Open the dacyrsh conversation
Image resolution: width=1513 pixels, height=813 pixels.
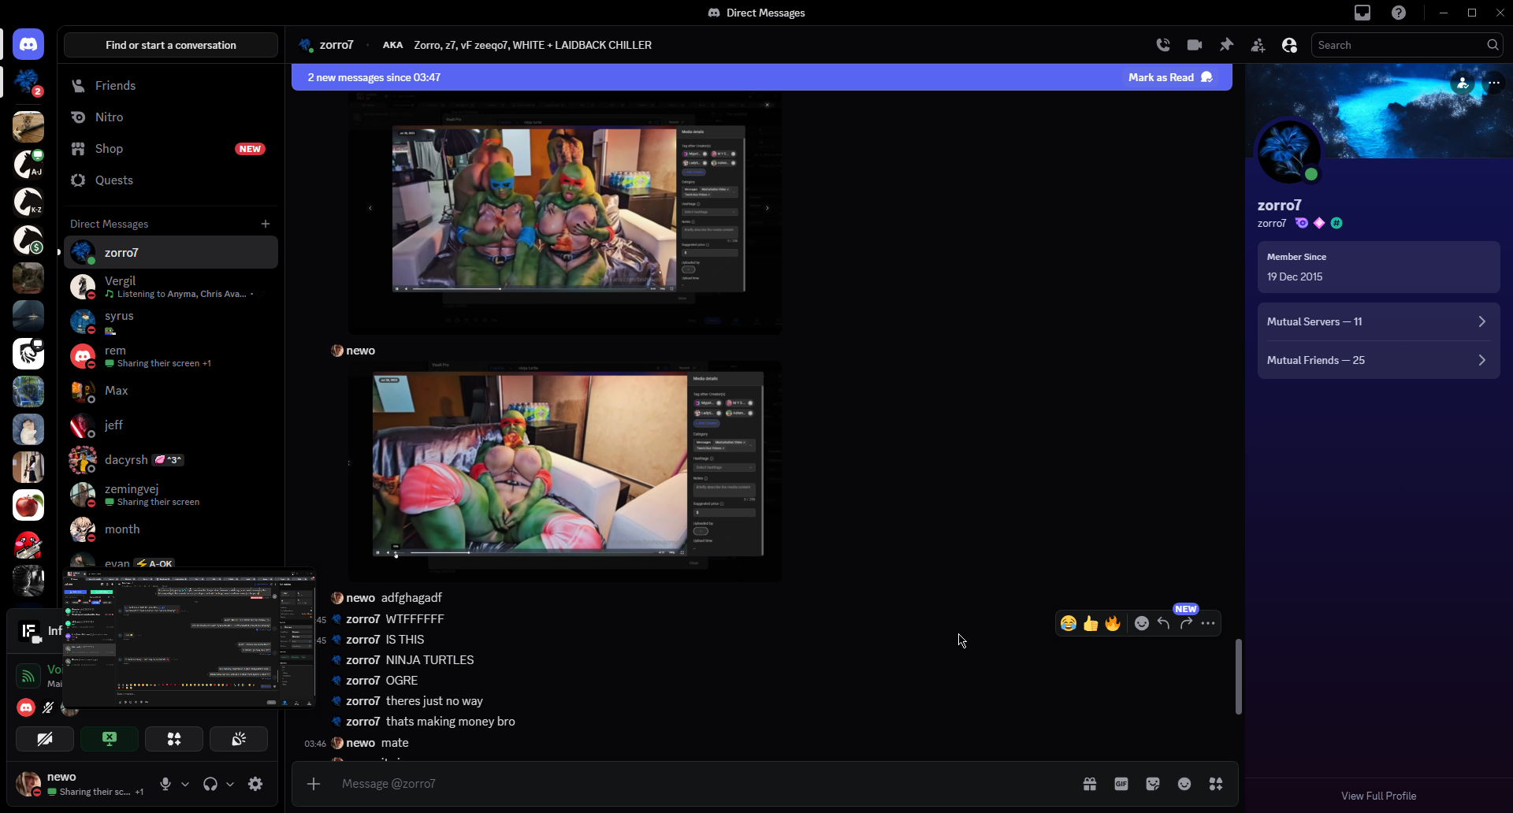click(171, 460)
